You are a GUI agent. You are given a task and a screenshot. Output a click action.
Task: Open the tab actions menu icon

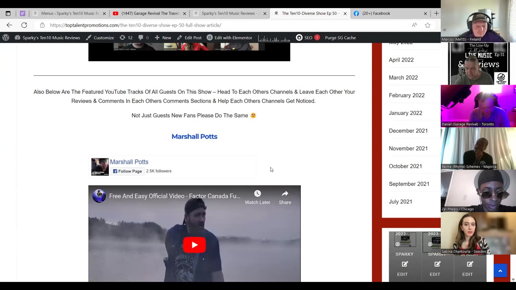click(8, 13)
